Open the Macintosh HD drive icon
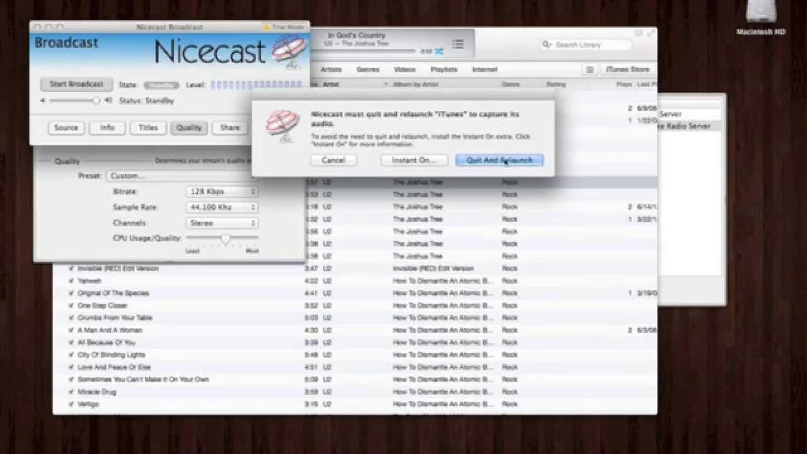The image size is (807, 454). (x=761, y=13)
